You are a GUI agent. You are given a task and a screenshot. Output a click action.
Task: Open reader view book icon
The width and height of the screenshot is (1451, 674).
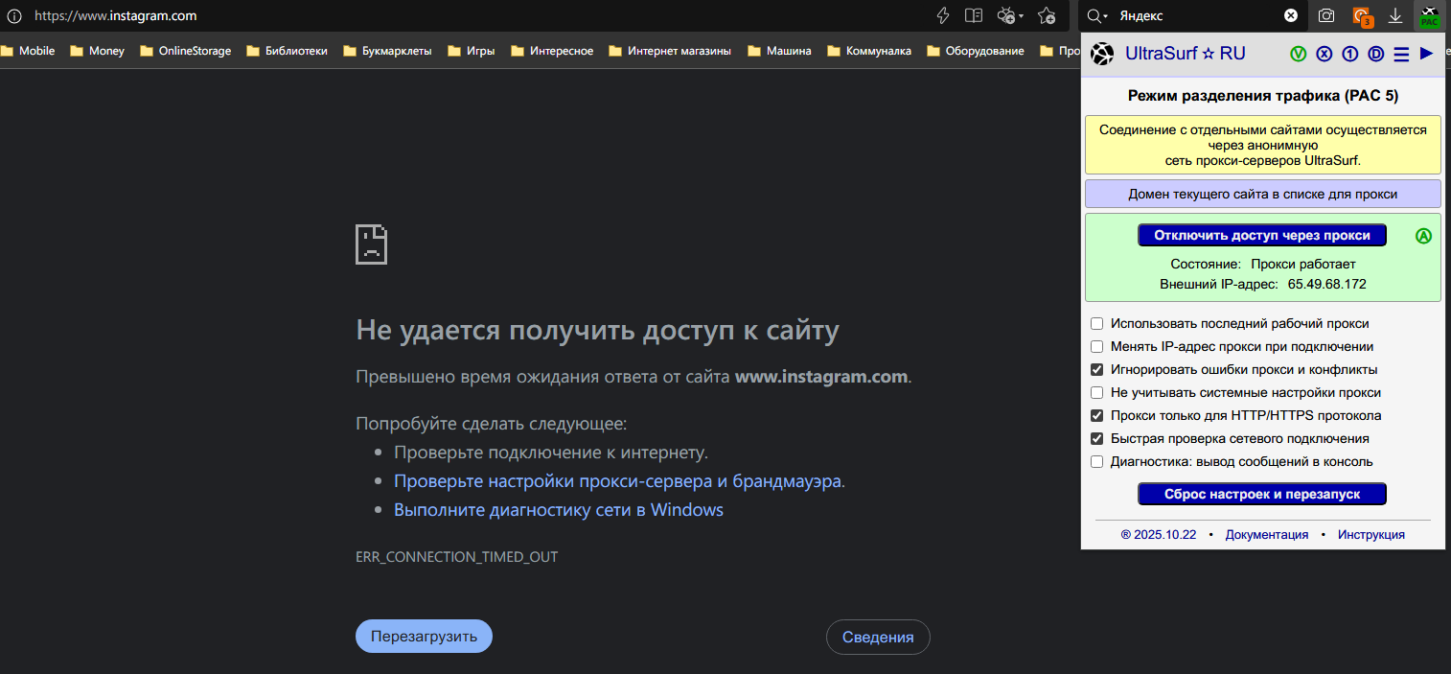pos(974,15)
